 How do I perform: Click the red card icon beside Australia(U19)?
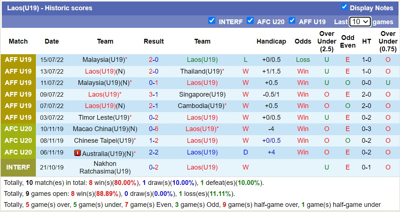tap(77, 153)
